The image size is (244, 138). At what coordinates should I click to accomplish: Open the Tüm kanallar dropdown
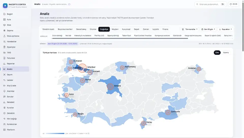pyautogui.click(x=190, y=29)
